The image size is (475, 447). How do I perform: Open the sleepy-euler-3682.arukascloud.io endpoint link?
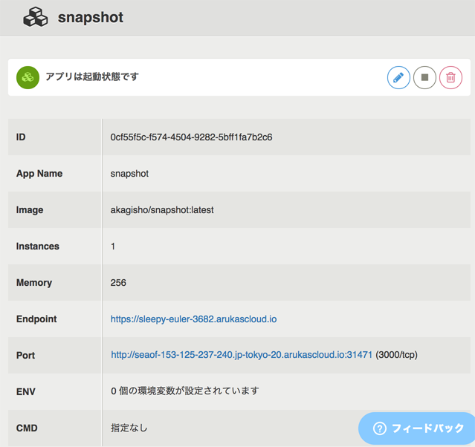[193, 319]
